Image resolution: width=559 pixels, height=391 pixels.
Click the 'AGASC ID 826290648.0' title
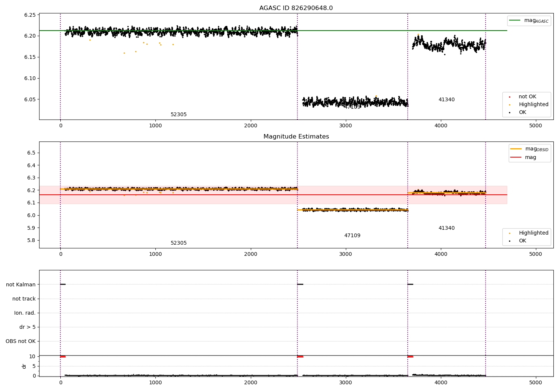[x=296, y=8]
